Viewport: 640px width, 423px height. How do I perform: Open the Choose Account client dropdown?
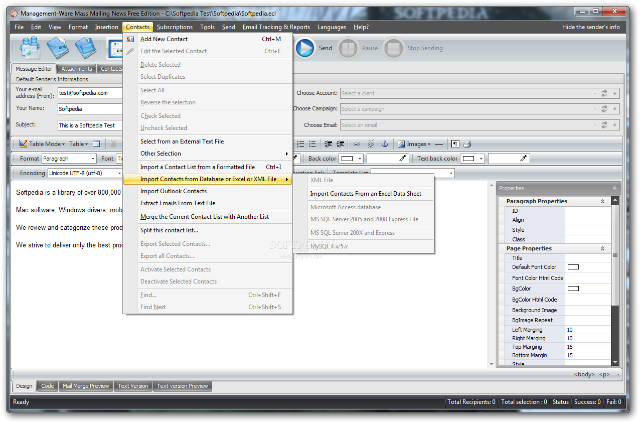coord(595,93)
